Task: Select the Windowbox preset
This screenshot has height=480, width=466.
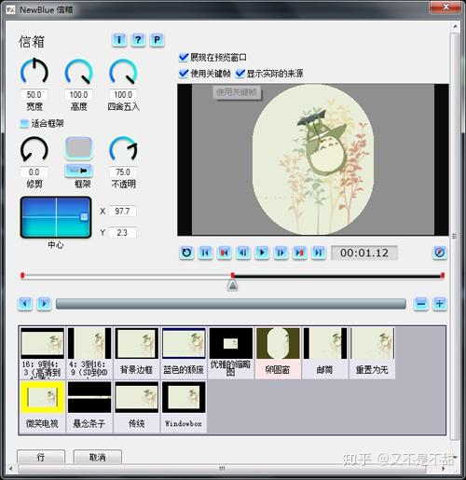Action: pyautogui.click(x=184, y=406)
